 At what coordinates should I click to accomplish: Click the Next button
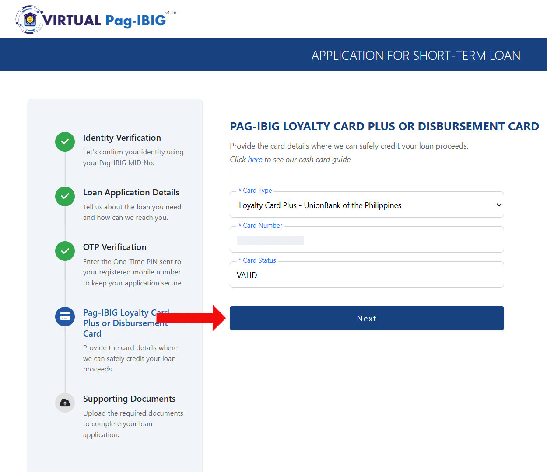(367, 318)
